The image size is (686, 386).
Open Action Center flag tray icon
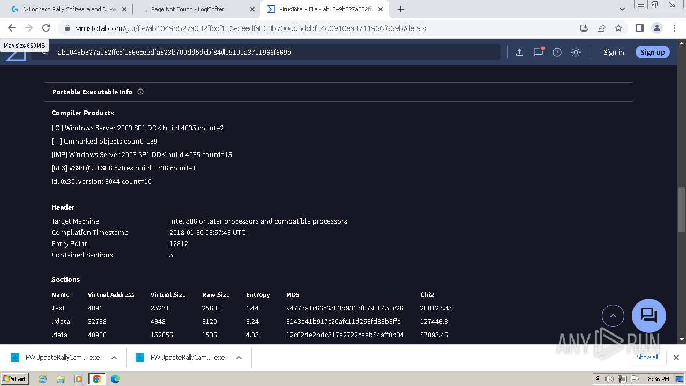click(634, 379)
